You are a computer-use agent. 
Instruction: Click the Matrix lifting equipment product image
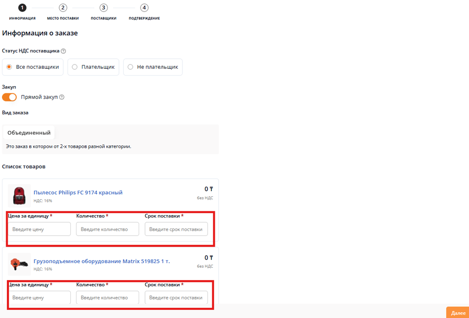click(x=19, y=264)
